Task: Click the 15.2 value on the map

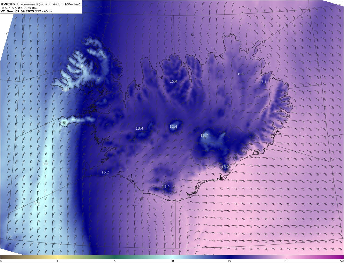Action: [x=105, y=172]
